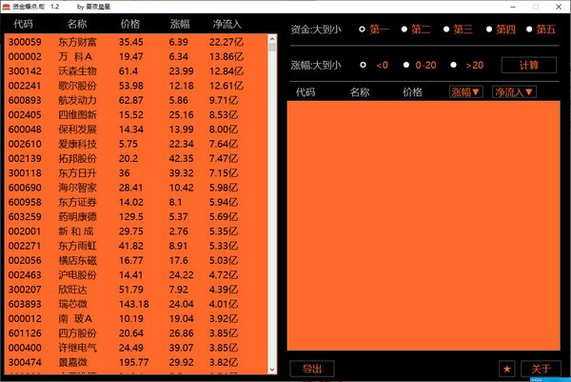
Task: Select row 300118 东方日升
Action: 136,173
